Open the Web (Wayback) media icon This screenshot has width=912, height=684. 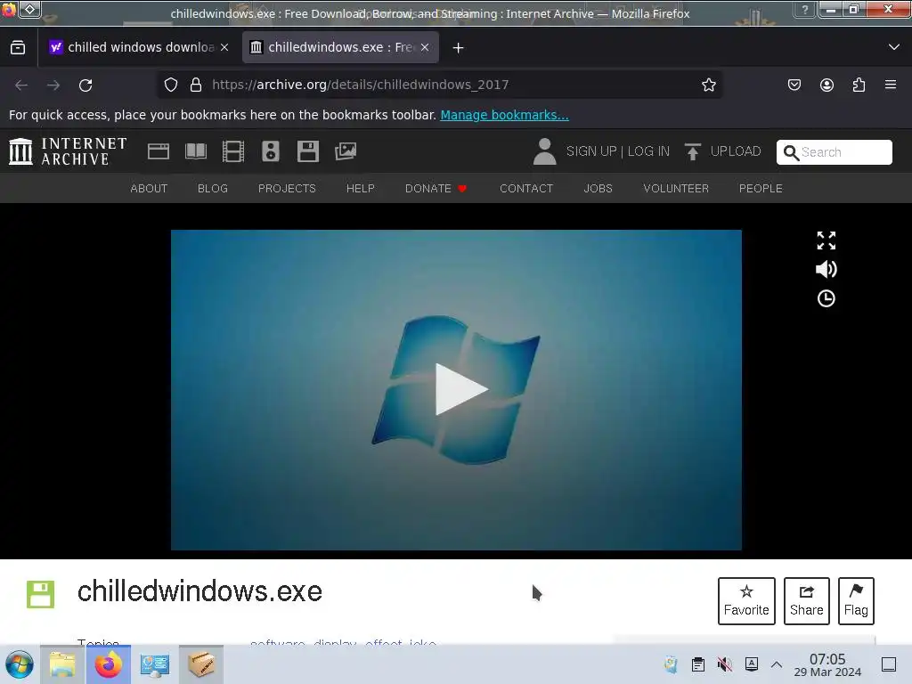pyautogui.click(x=159, y=151)
